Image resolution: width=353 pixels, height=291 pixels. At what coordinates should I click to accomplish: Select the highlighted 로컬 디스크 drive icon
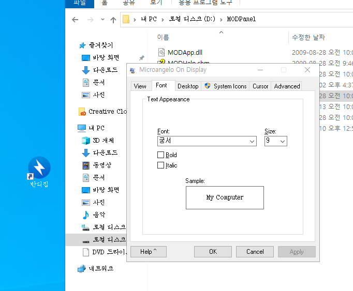(86, 241)
